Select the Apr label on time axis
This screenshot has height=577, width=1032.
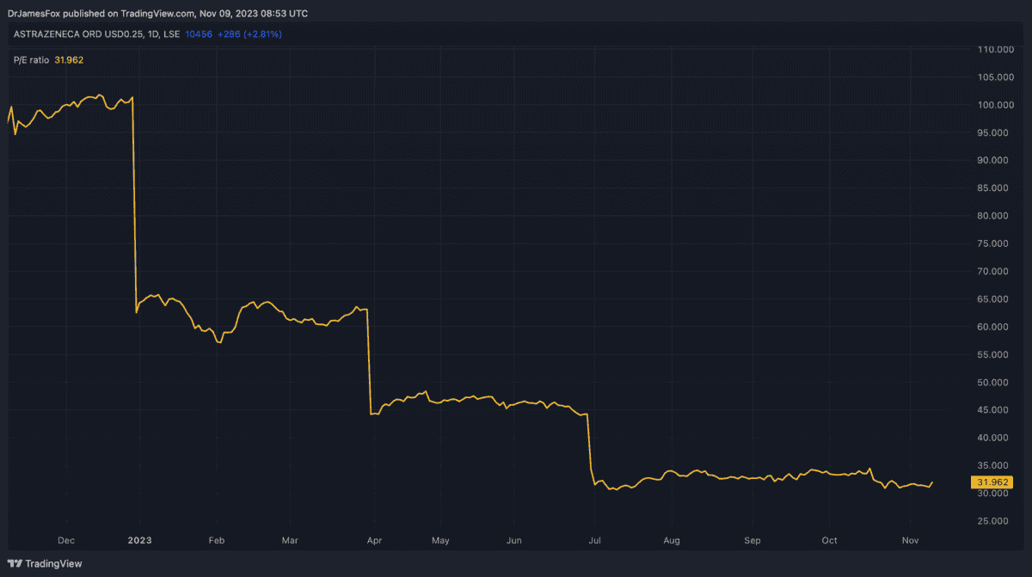point(375,541)
